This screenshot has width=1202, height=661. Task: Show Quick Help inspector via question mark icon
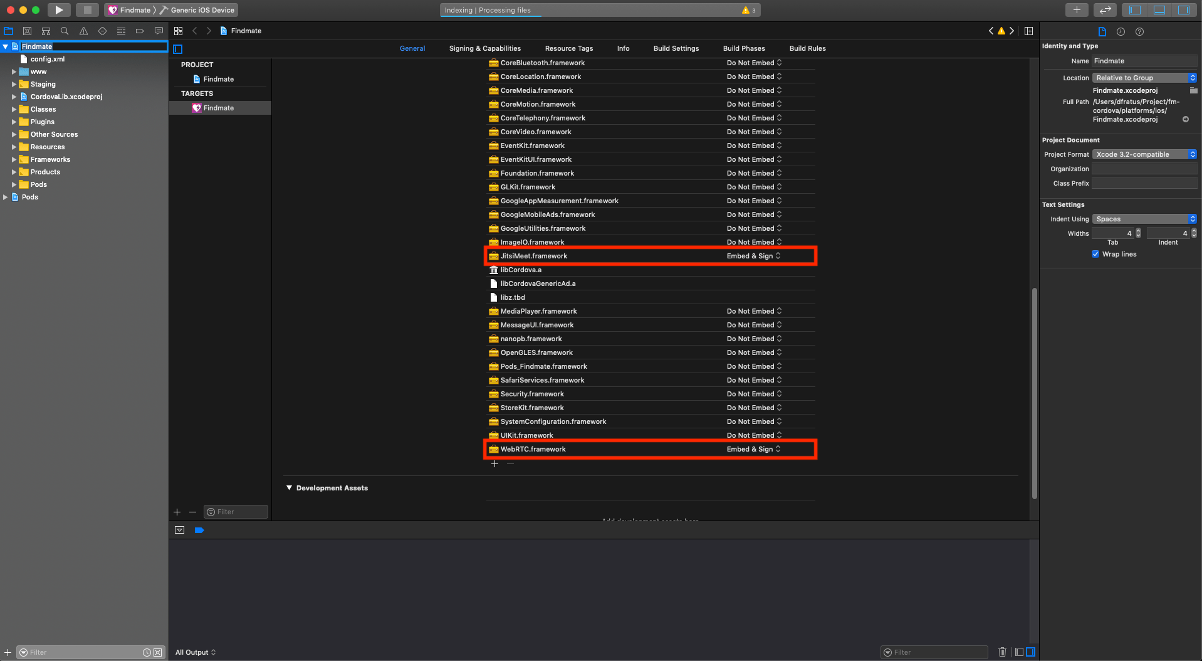pos(1139,31)
